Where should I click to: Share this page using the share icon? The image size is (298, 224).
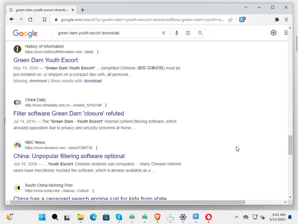(230, 20)
